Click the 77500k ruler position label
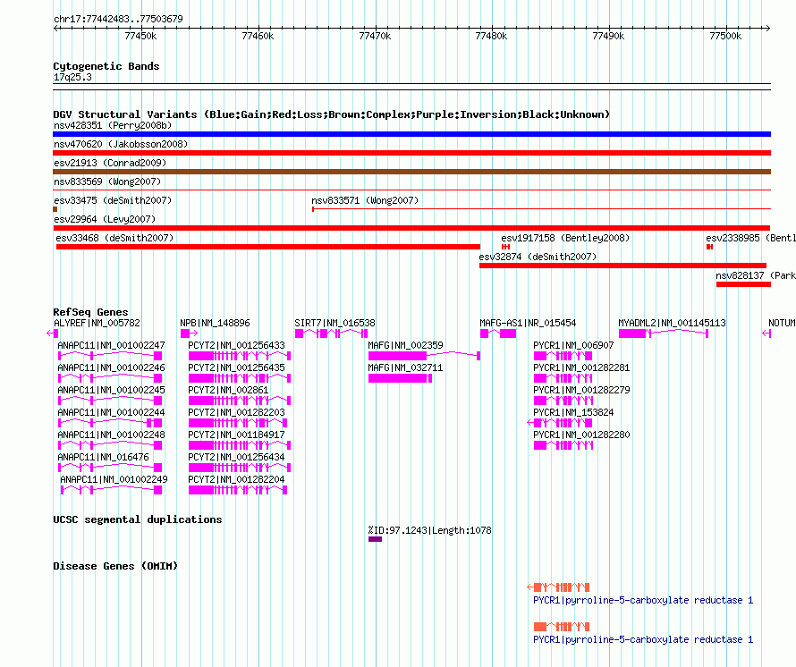 coord(725,36)
